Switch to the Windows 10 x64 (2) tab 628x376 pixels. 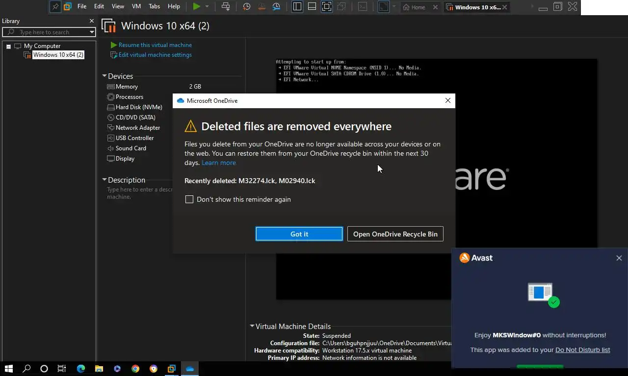tap(473, 7)
